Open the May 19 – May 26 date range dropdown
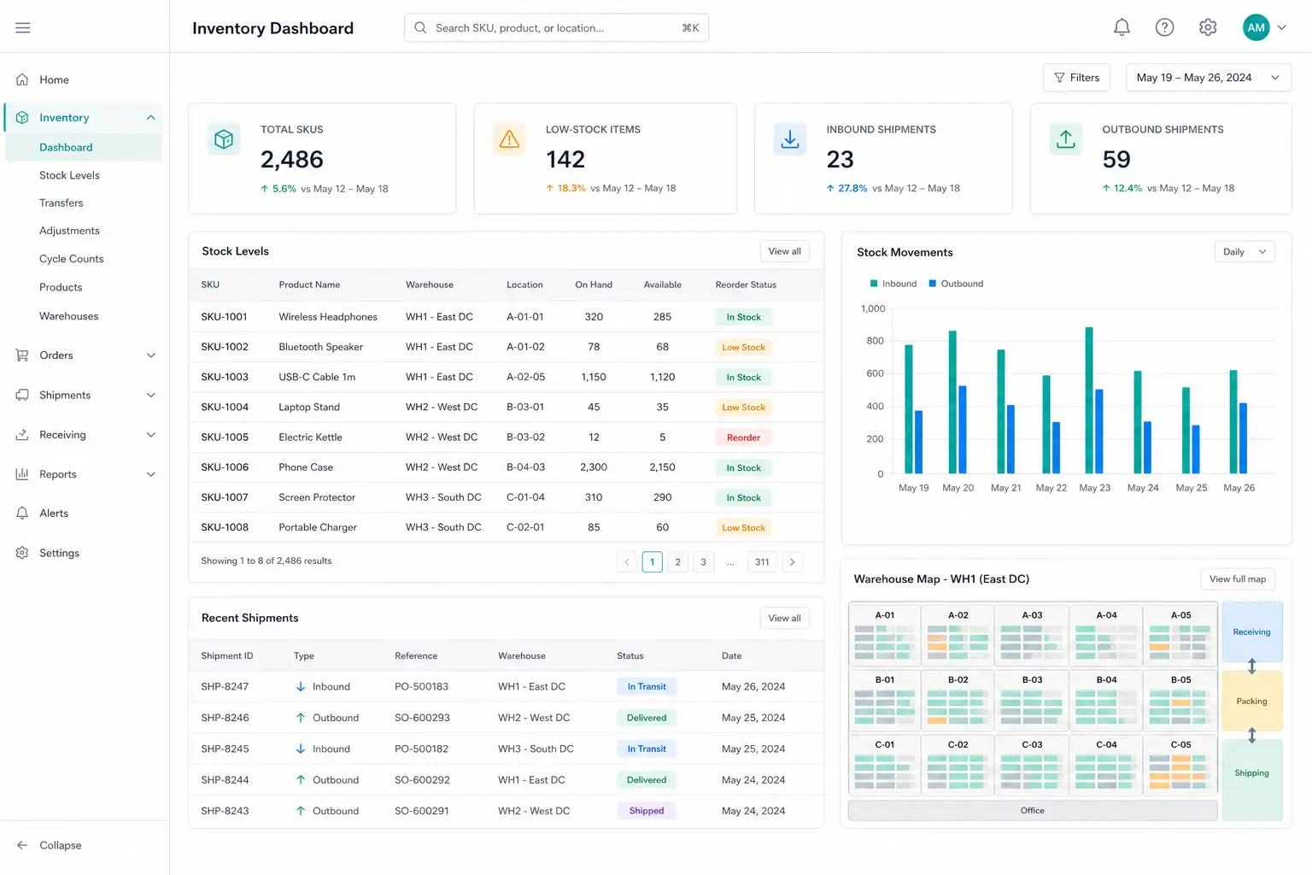Viewport: 1312px width, 875px height. [1209, 78]
